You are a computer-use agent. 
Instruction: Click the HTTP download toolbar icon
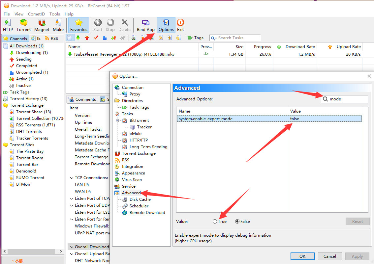8,25
